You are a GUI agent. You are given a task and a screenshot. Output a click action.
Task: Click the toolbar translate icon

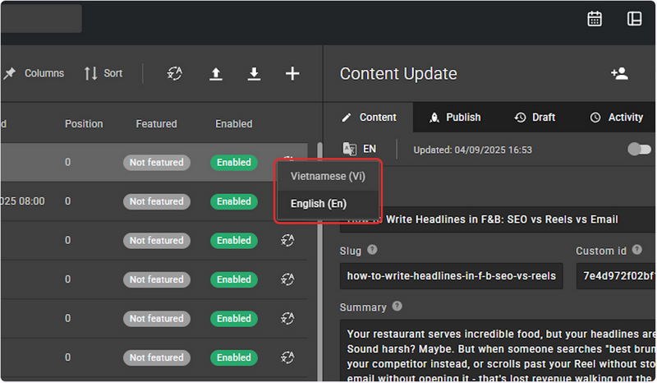click(x=175, y=73)
